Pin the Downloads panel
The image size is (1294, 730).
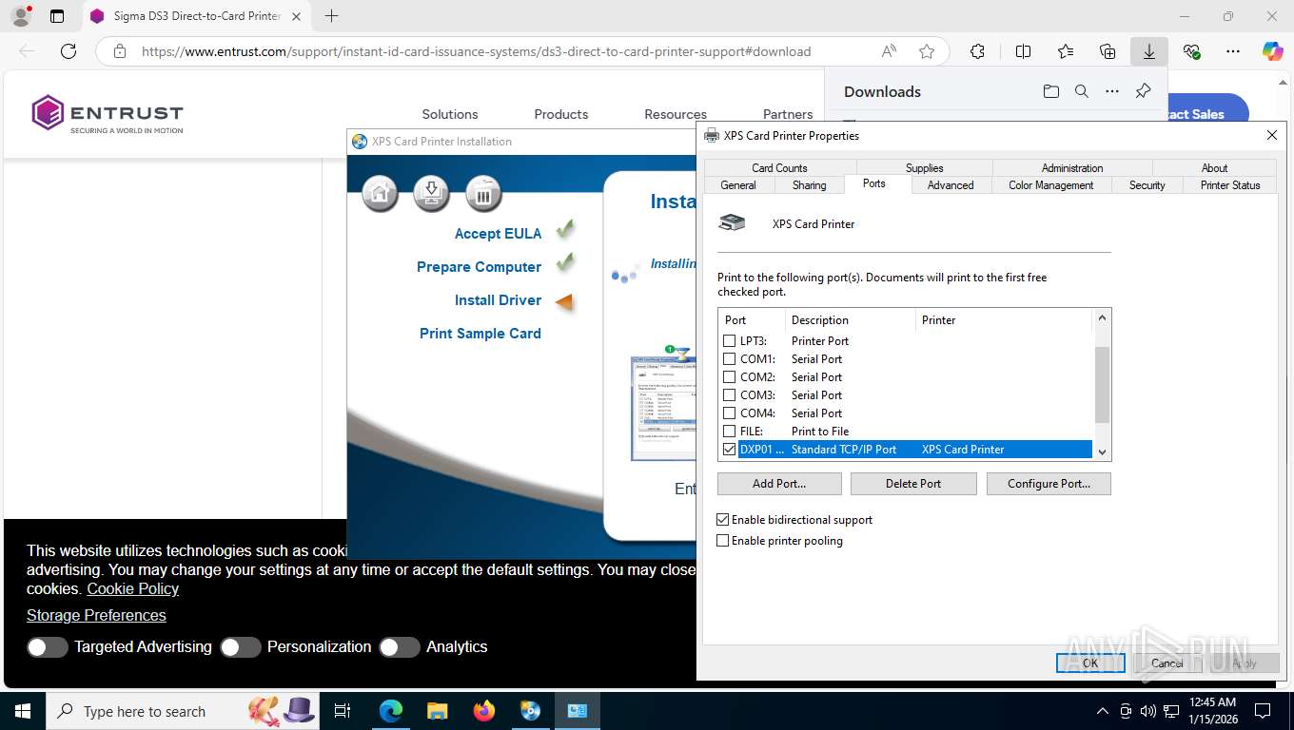pos(1143,91)
